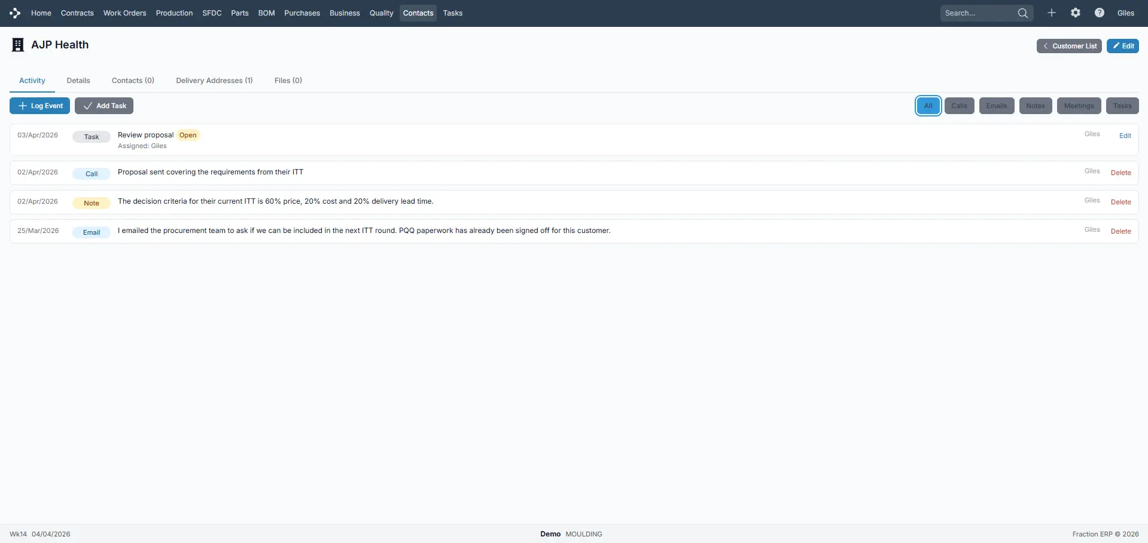Filter activity to show All events
This screenshot has width=1148, height=543.
coord(928,106)
